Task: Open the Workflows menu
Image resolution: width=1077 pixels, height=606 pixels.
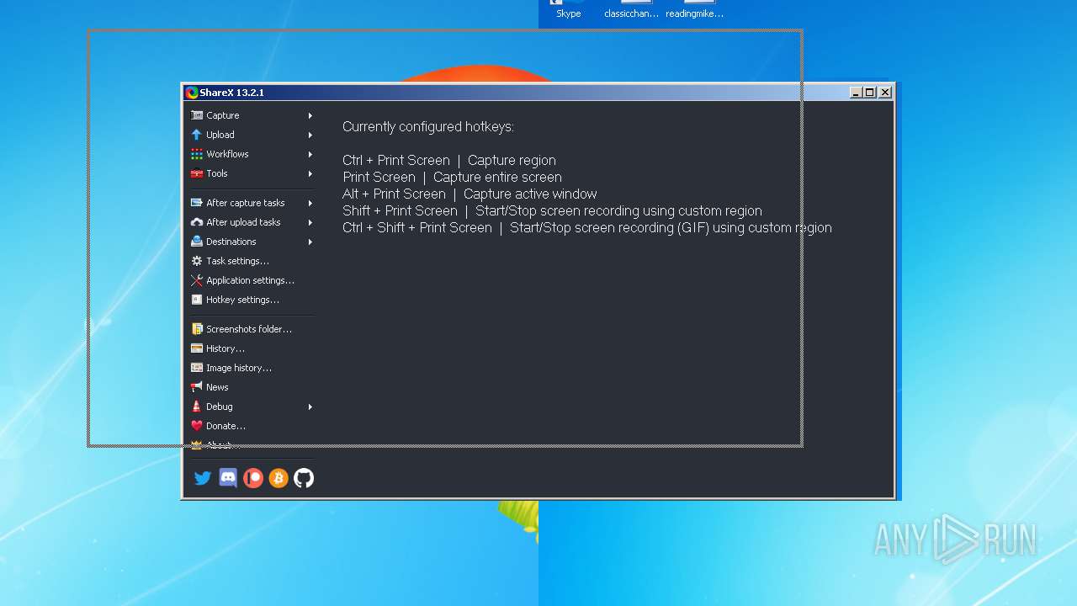Action: 252,154
